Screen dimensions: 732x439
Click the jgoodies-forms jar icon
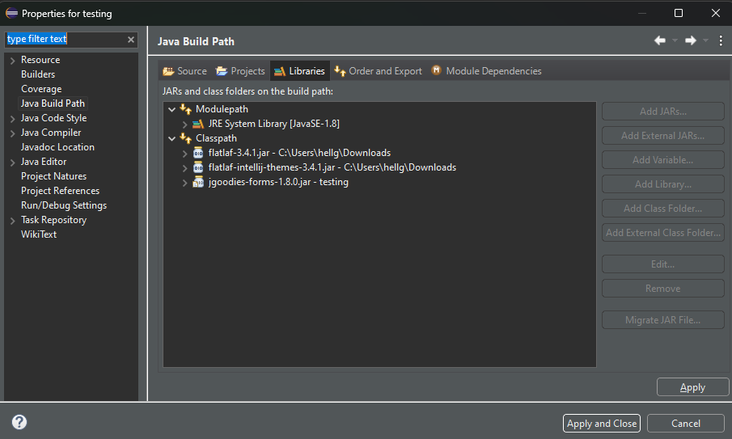(198, 182)
